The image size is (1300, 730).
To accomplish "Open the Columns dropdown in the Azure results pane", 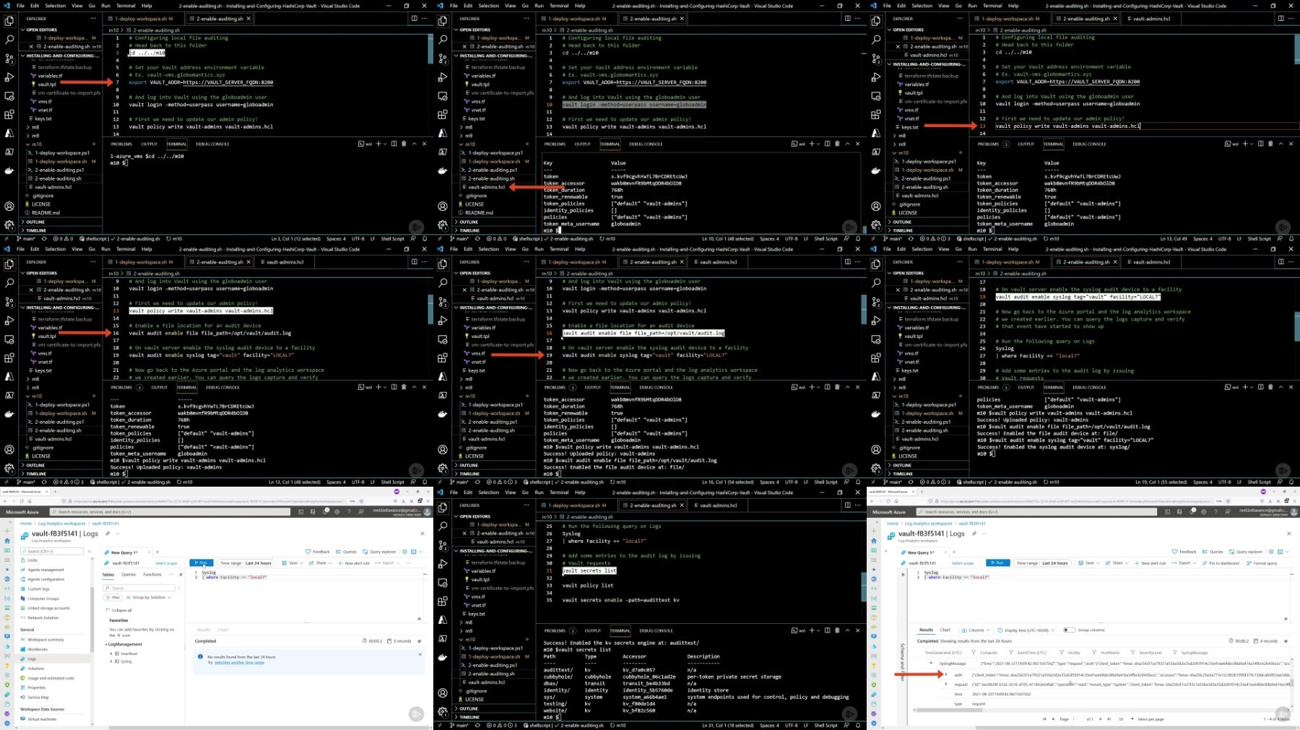I will [x=975, y=630].
